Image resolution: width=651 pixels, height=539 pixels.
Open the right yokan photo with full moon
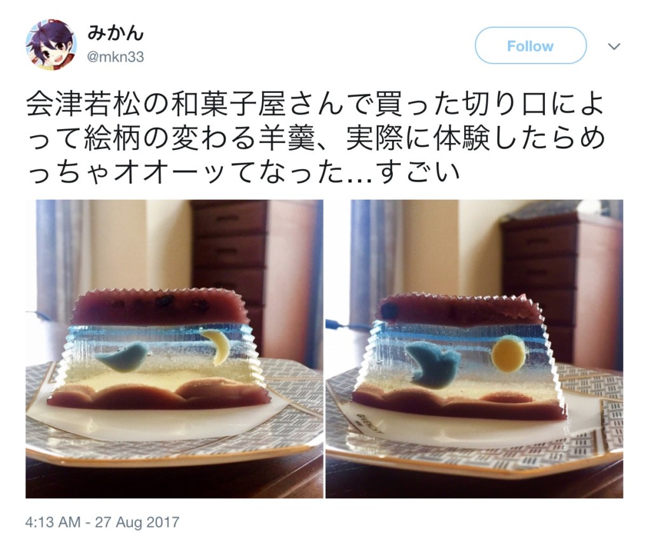click(x=474, y=349)
